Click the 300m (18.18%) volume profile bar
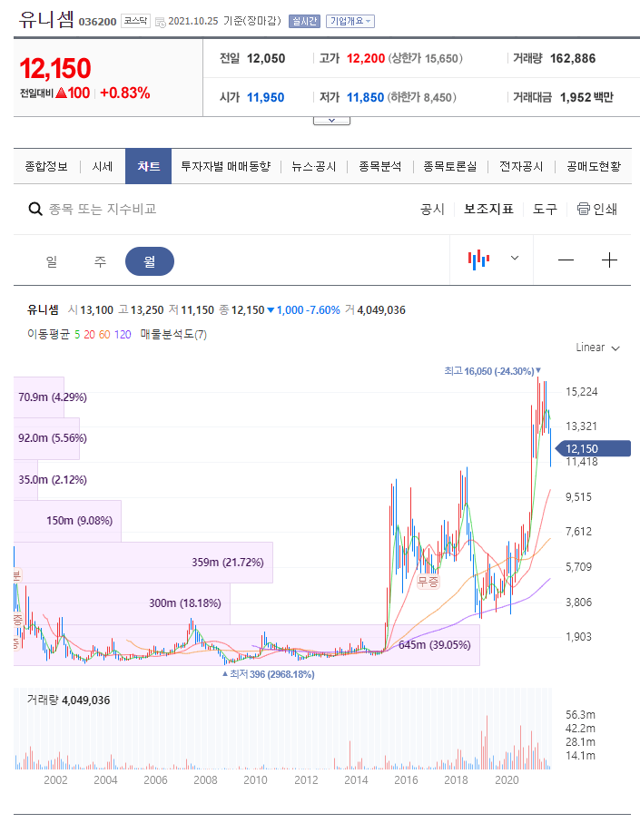 click(122, 603)
